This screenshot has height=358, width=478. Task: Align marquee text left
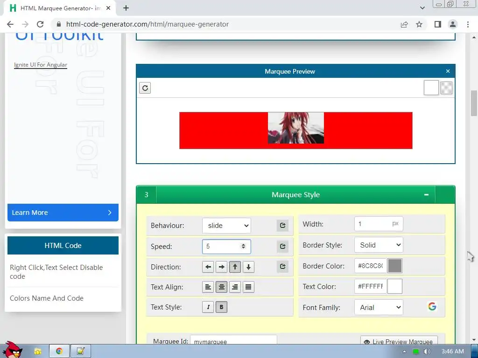point(208,287)
